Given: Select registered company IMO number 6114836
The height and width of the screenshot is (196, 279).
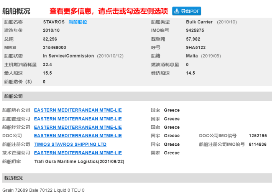Looking at the screenshot, I should [x=258, y=144].
